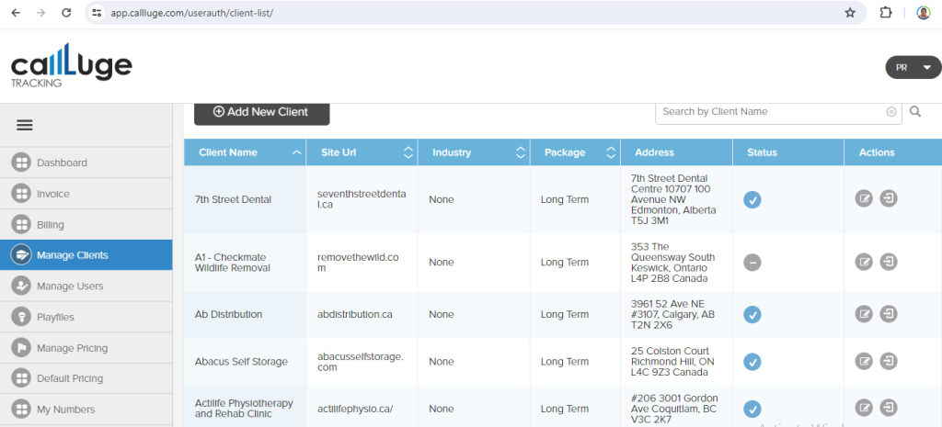Viewport: 942px width, 427px height.
Task: Click the Callluge Tracking logo
Action: click(x=71, y=68)
